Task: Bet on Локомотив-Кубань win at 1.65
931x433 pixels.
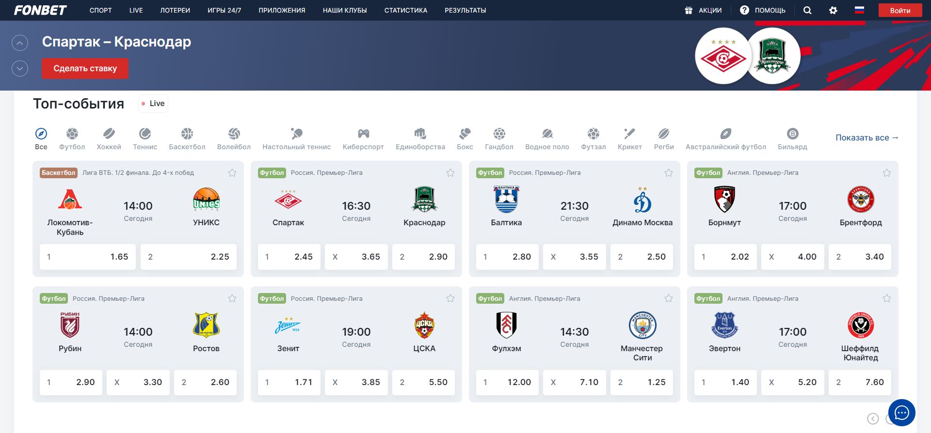Action: tap(88, 257)
